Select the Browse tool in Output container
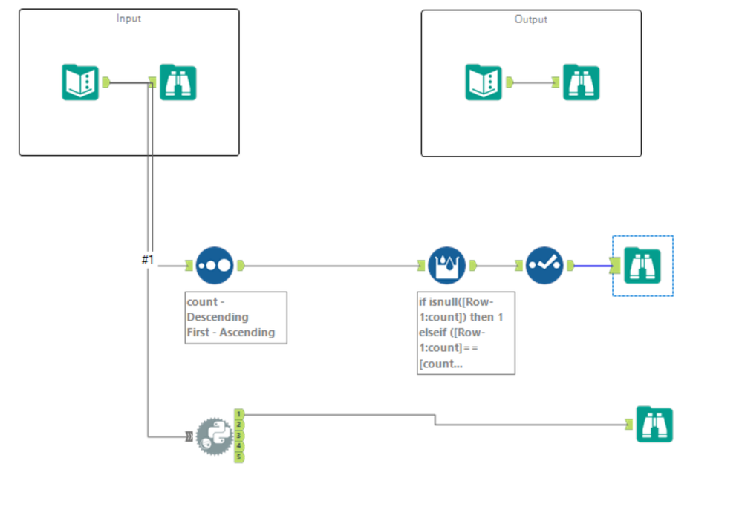The height and width of the screenshot is (530, 742). [581, 82]
